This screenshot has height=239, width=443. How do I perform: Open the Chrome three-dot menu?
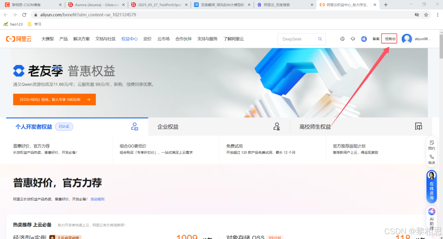(438, 15)
